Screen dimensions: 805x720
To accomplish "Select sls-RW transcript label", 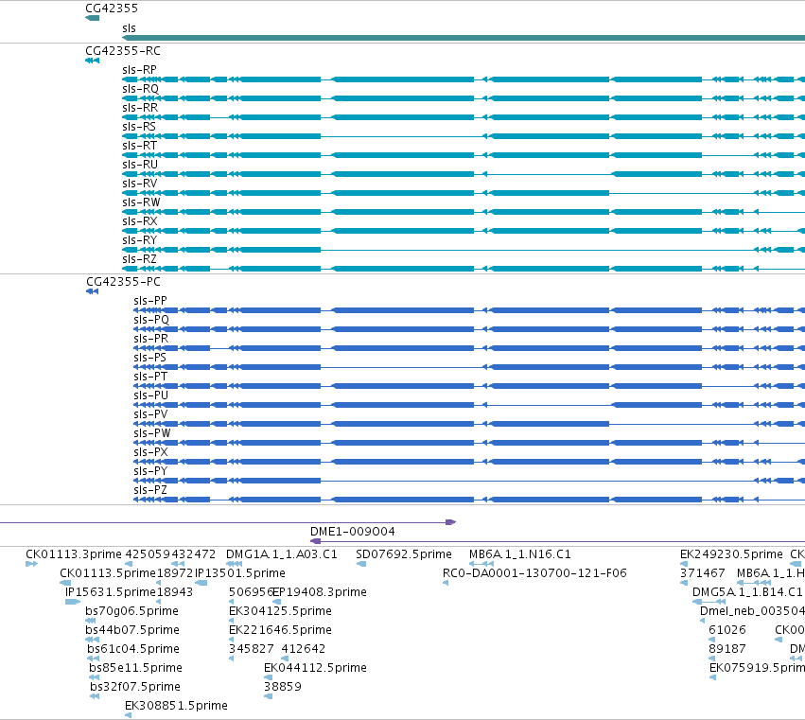I will point(141,202).
